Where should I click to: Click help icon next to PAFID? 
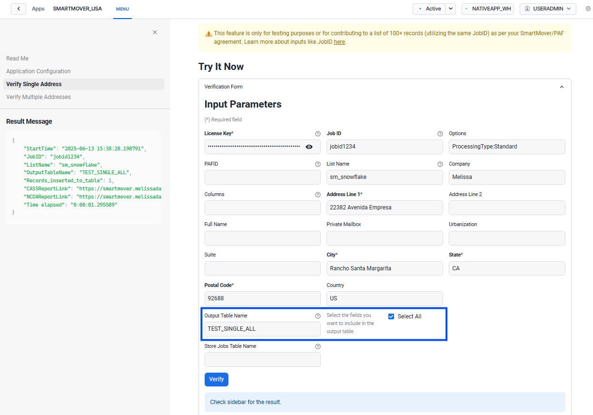pos(318,164)
